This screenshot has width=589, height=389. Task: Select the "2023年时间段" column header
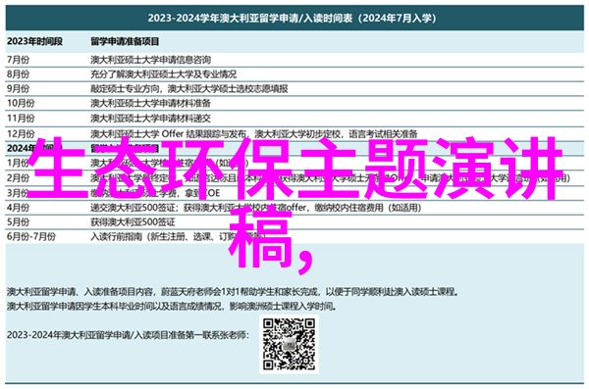pyautogui.click(x=34, y=41)
